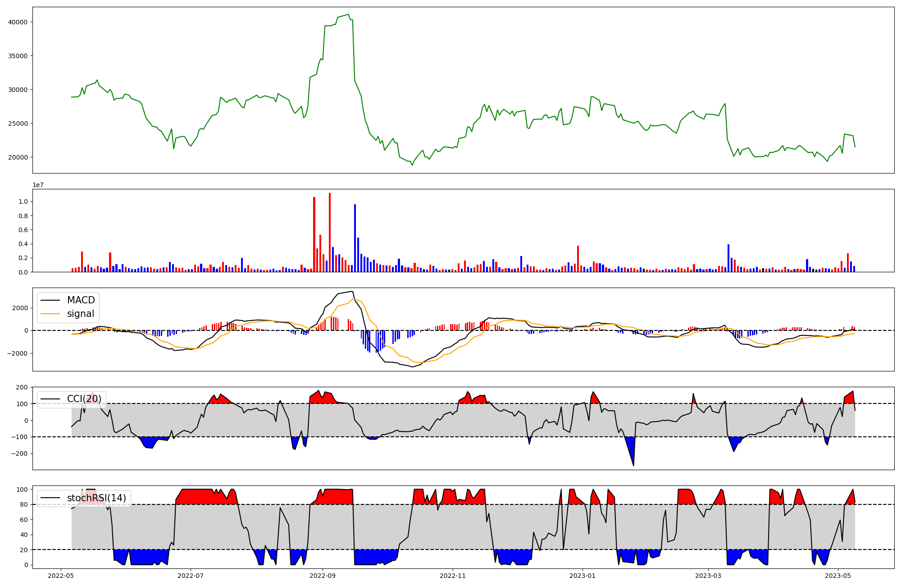Click the 1e7 volume scale label

38,185
